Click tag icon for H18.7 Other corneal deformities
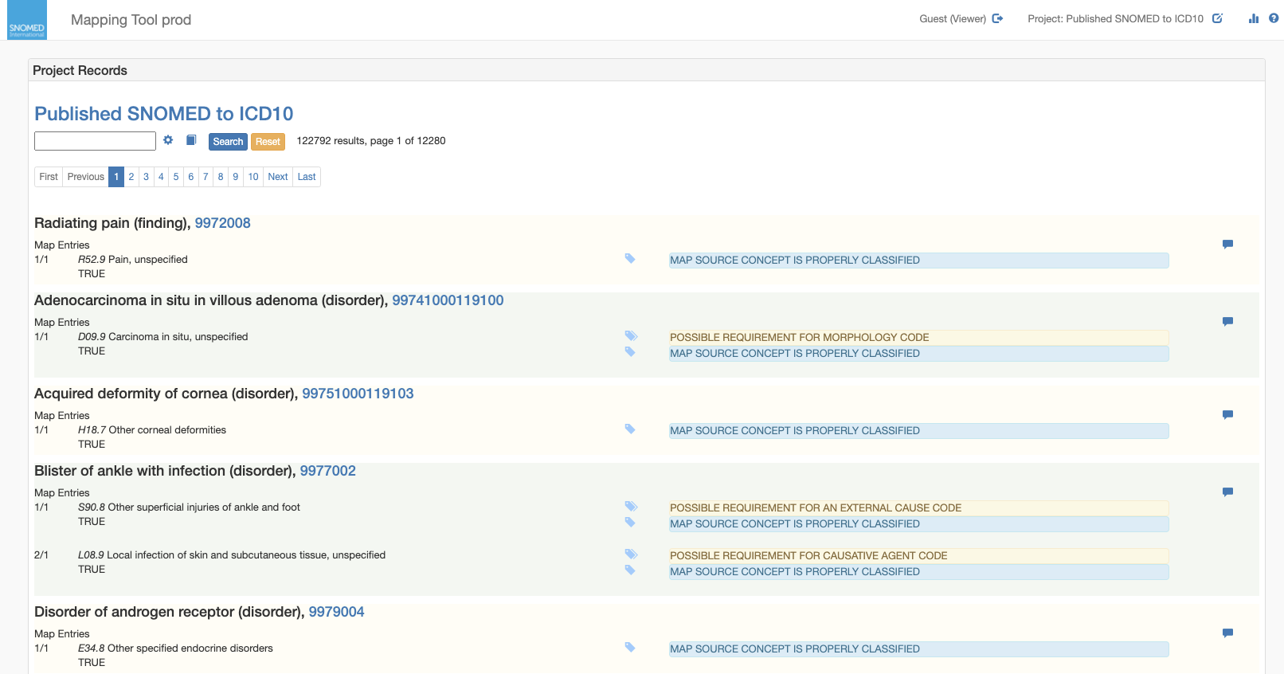 630,429
